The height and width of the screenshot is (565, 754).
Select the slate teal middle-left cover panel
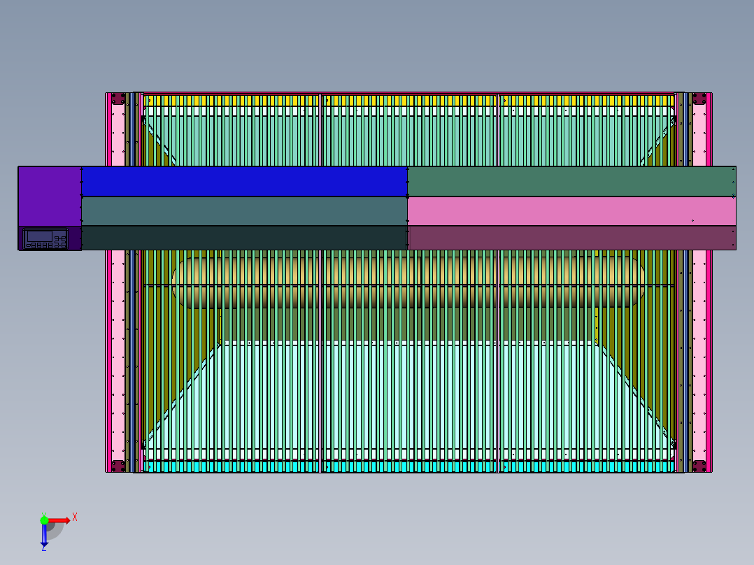tap(244, 211)
